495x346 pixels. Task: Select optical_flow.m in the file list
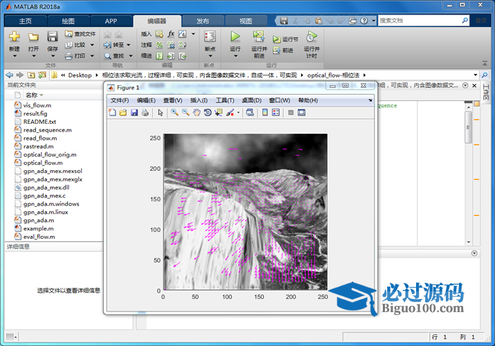point(43,163)
